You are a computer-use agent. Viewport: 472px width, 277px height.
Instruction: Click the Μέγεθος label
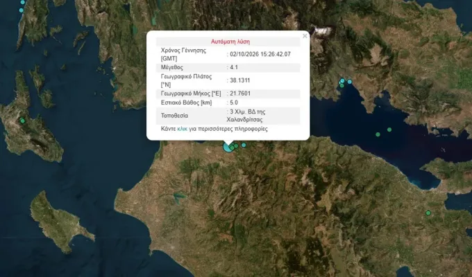coord(171,67)
